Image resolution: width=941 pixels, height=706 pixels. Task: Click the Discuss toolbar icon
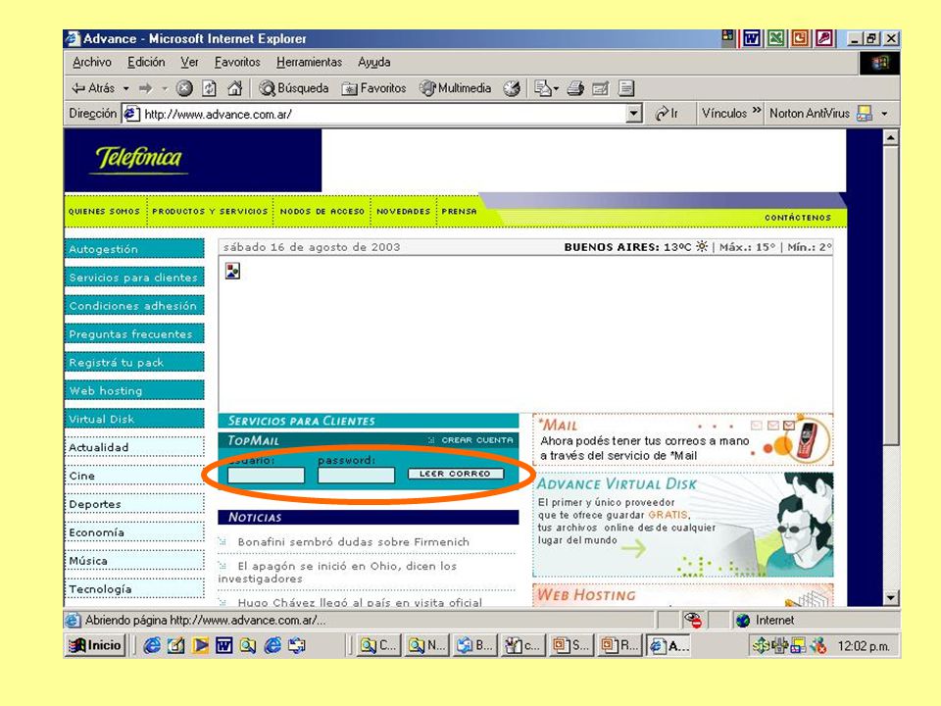[626, 88]
